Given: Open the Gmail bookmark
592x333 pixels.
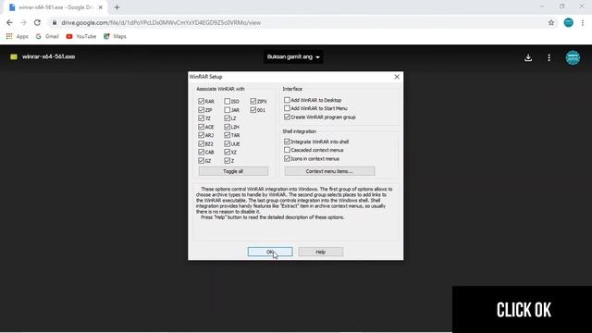Looking at the screenshot, I should (47, 36).
